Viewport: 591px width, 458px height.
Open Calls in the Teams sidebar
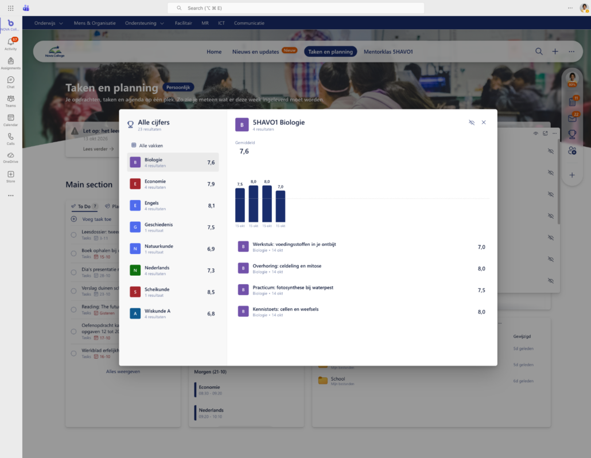(10, 139)
